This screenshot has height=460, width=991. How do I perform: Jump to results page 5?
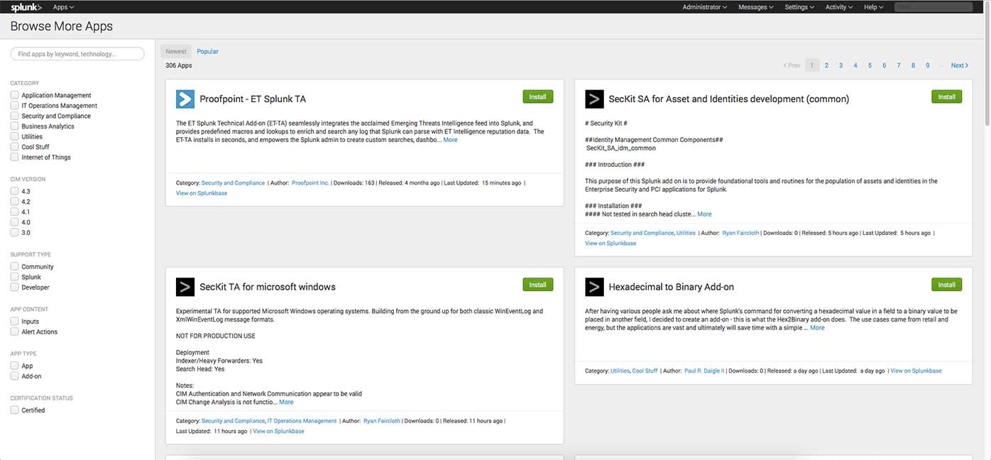tap(870, 65)
